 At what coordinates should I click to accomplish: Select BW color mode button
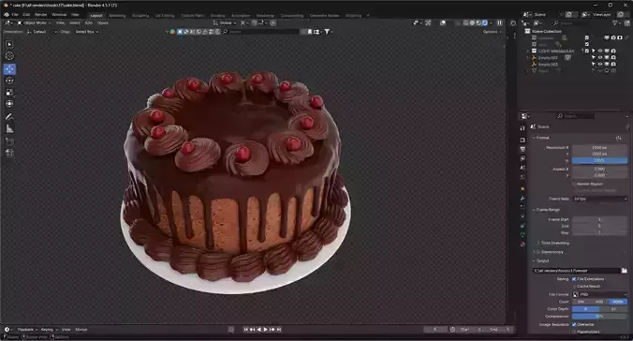point(581,302)
